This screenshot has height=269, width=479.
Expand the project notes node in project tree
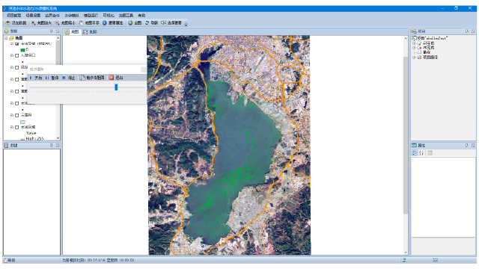pyautogui.click(x=414, y=58)
